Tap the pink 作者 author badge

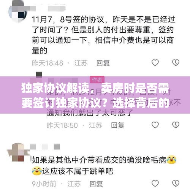[x=97, y=80]
